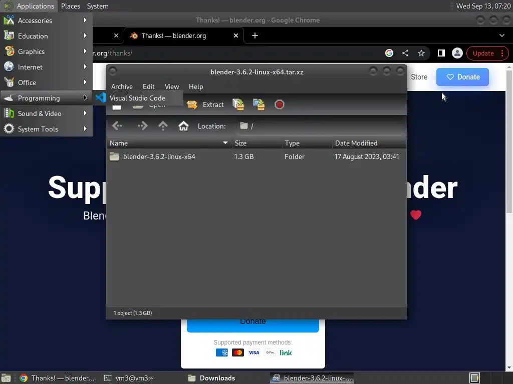Select the Thanks! — blender.org tab
The width and height of the screenshot is (513, 384).
[x=183, y=35]
